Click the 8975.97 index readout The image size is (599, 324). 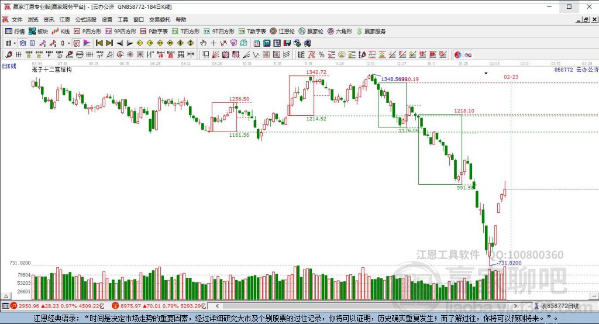point(159,306)
